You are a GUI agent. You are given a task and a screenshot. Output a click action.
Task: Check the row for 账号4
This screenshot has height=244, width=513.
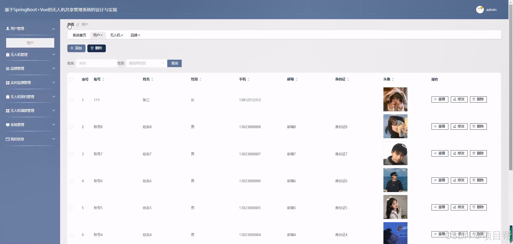point(71,235)
